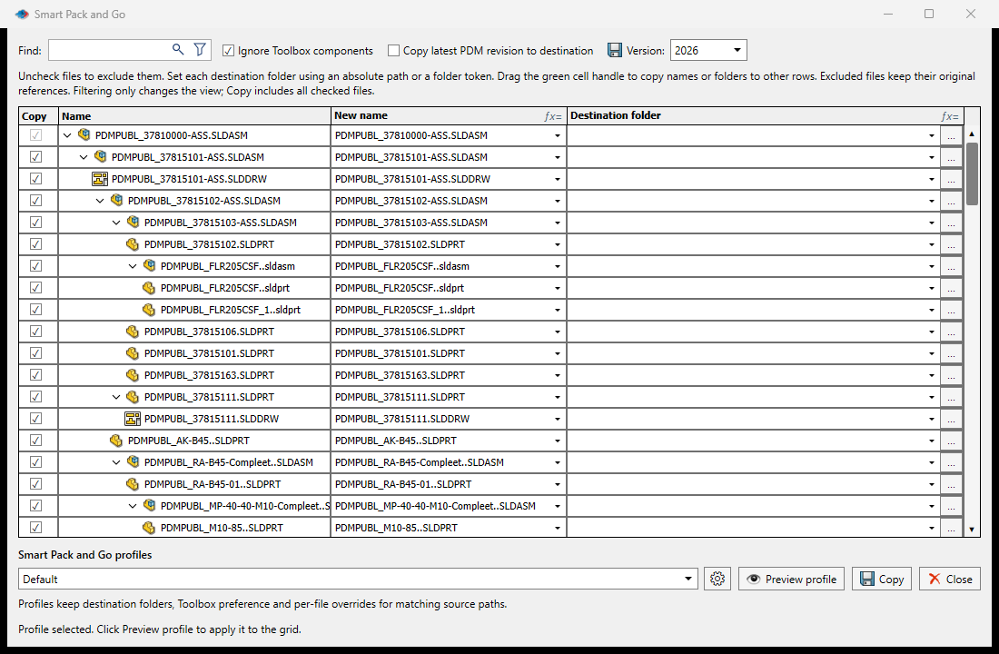Screen dimensions: 999x654
Task: Open New name dropdown for PDMPUBL_37815106.SLDPRT
Action: (x=558, y=332)
